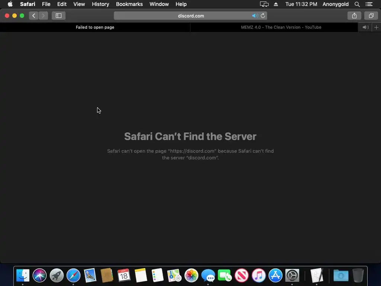
Task: Open Notes in the Dock
Action: (x=141, y=275)
